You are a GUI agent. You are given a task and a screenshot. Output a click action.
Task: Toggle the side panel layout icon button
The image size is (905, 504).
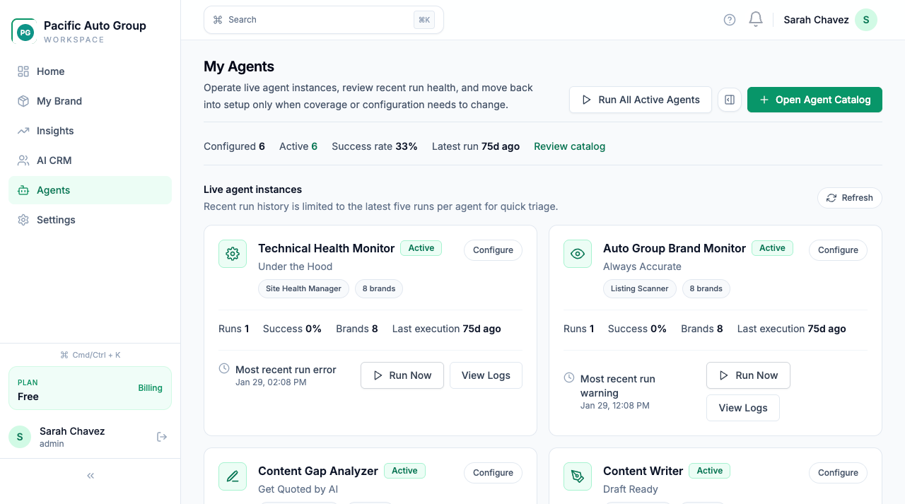730,100
